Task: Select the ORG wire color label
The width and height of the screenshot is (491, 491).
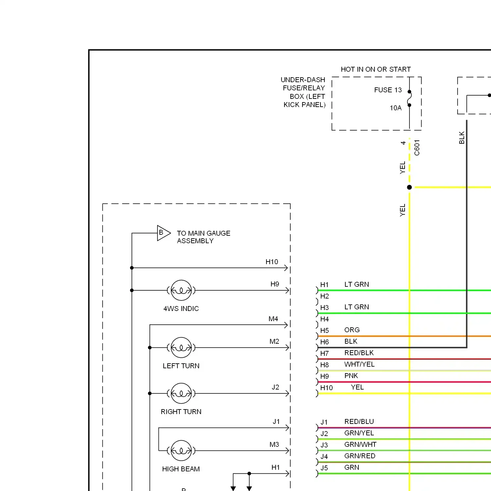Action: [x=352, y=330]
